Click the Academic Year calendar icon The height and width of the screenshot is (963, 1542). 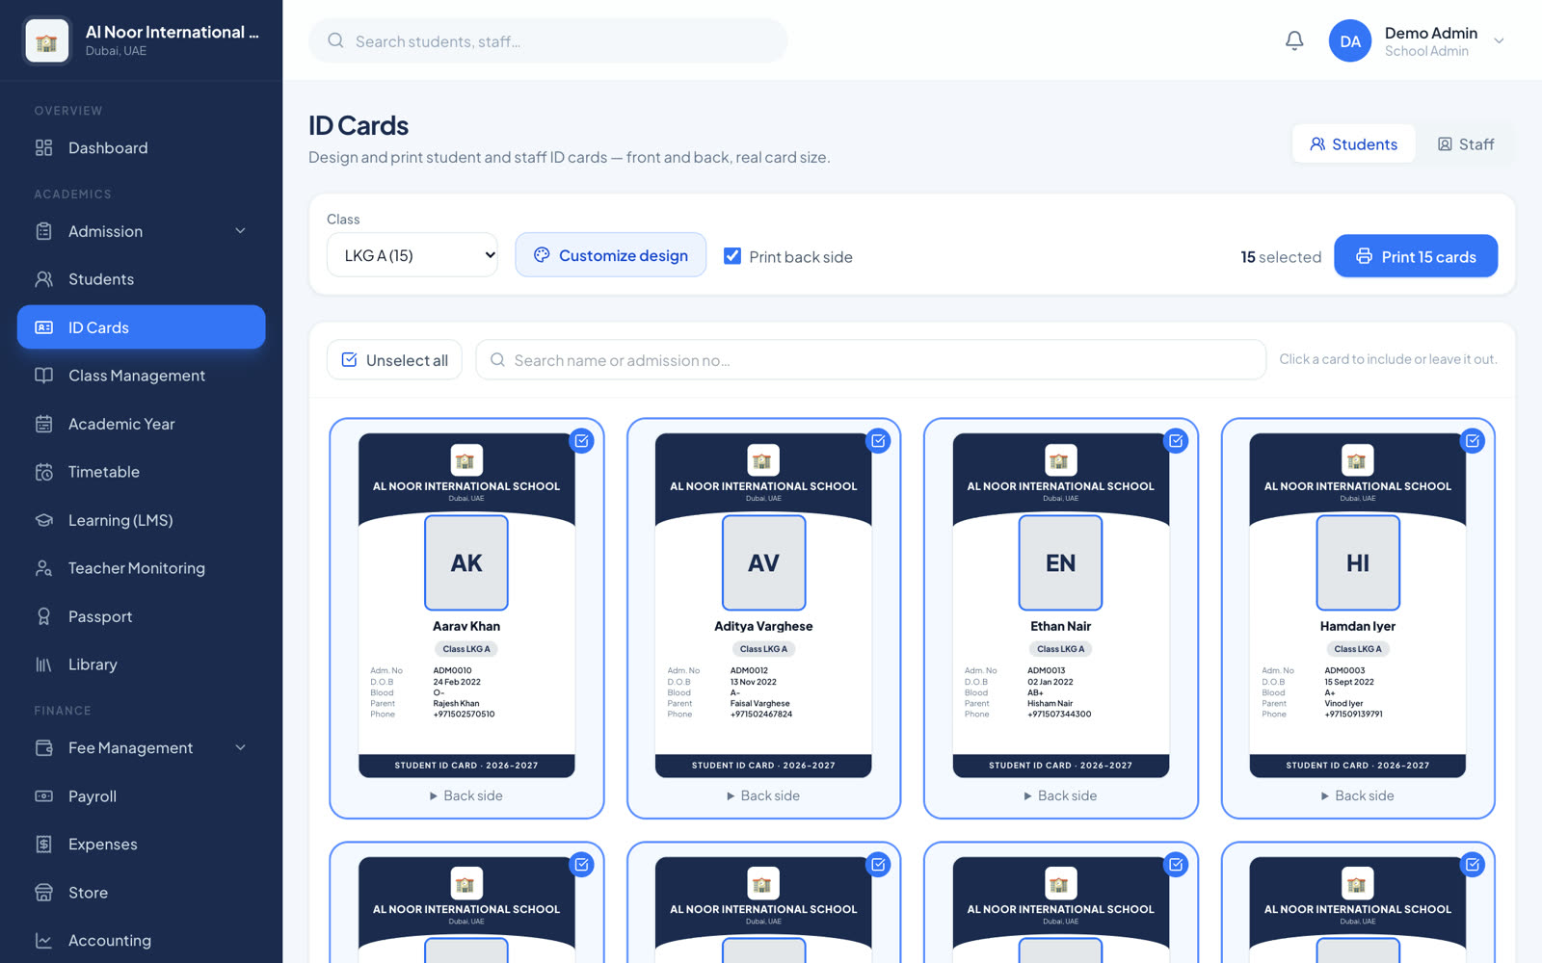(44, 424)
